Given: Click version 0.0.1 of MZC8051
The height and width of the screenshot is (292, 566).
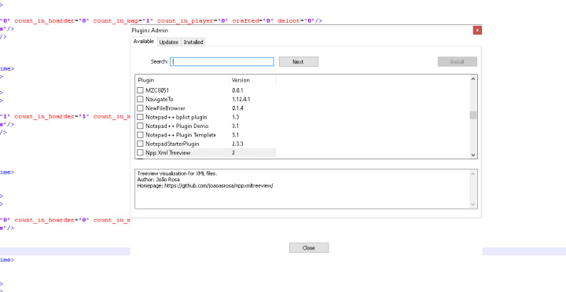Looking at the screenshot, I should tap(237, 90).
